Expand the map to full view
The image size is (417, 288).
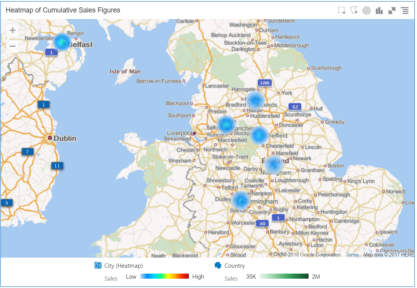coord(392,11)
